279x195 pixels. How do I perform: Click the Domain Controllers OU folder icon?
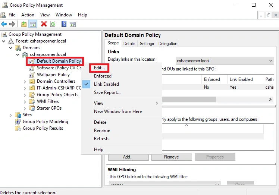click(32, 81)
